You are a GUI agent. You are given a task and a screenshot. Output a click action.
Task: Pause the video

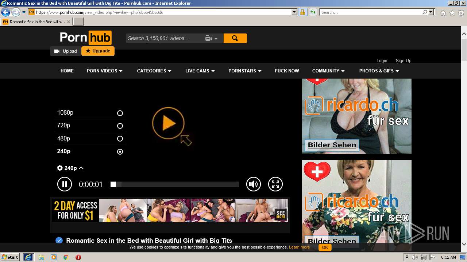65,184
